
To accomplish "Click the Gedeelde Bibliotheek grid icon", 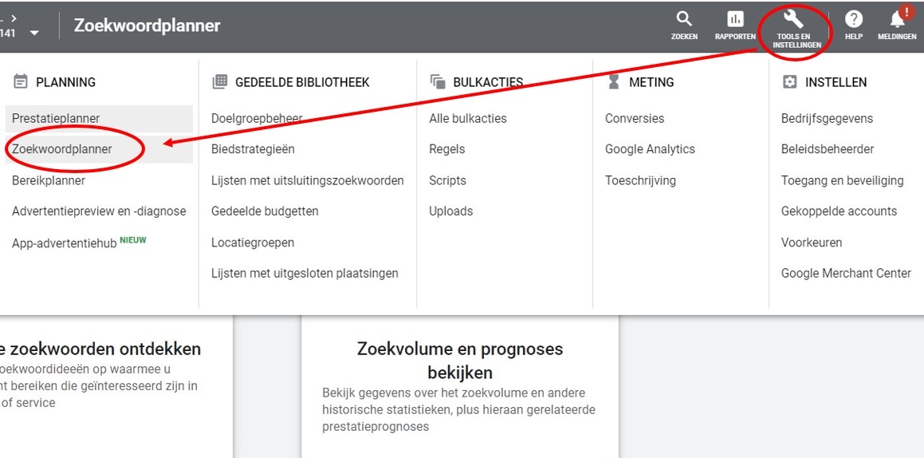I will 220,82.
